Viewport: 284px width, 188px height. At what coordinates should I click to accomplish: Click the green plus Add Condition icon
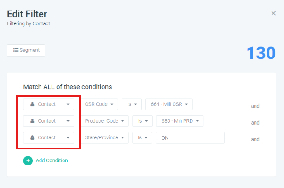[x=28, y=161]
